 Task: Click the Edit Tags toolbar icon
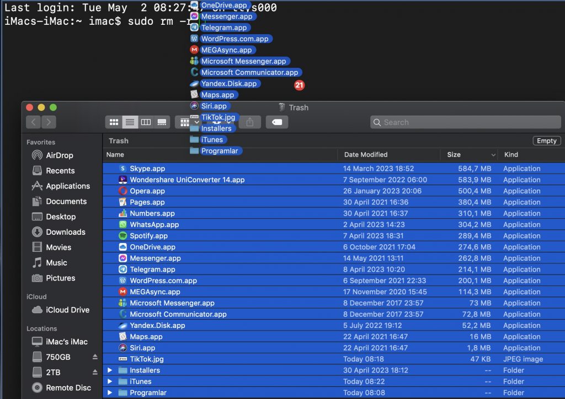point(277,122)
